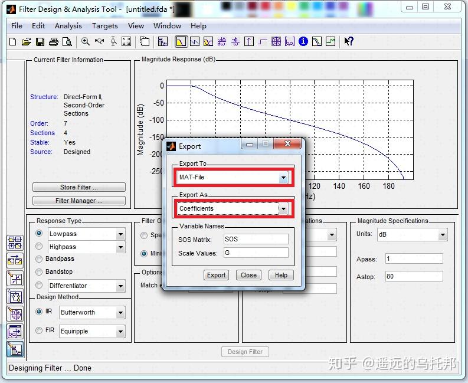Select the horizontal X-axis zoom tool

click(x=99, y=41)
